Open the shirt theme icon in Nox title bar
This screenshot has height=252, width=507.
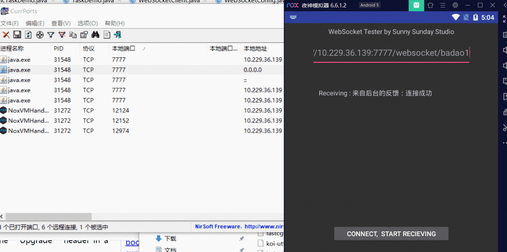pos(430,5)
